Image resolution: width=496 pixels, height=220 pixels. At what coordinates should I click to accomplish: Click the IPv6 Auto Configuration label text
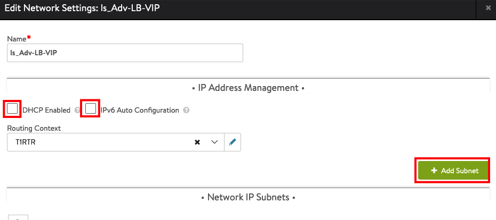(140, 111)
